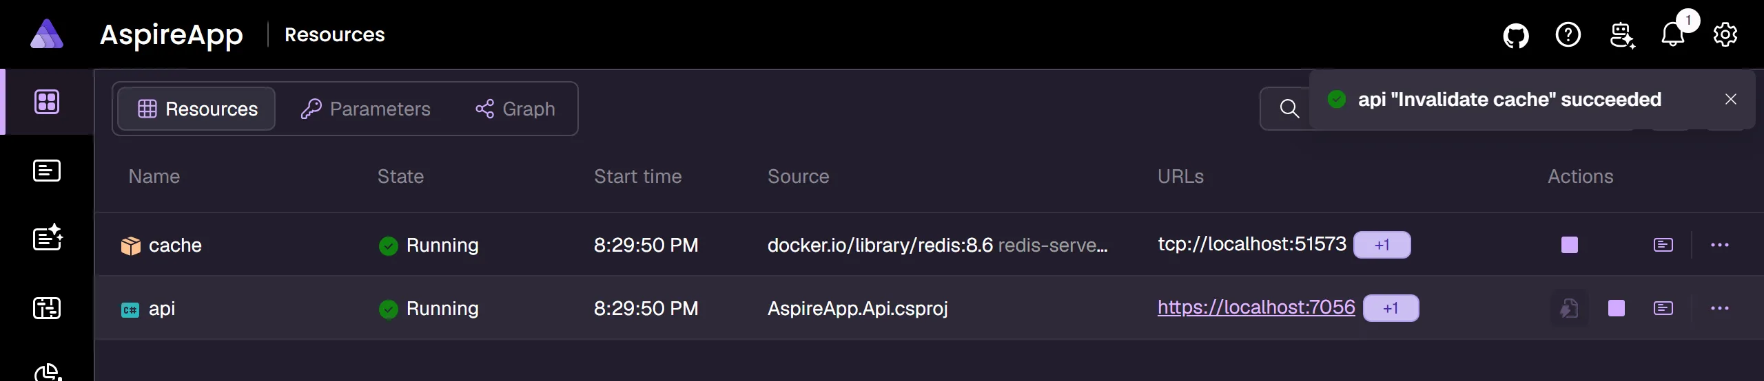Click the AspireApp title
The height and width of the screenshot is (381, 1764).
pyautogui.click(x=172, y=34)
